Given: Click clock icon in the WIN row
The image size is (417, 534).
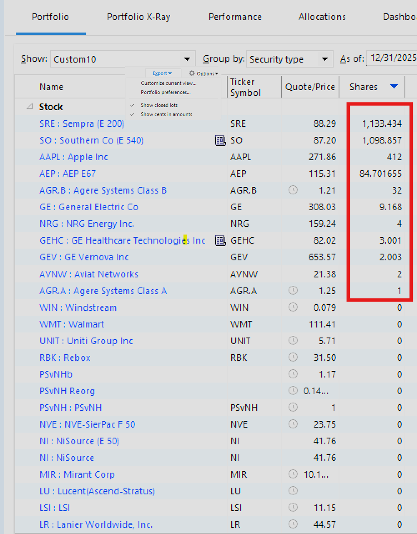Looking at the screenshot, I should tap(293, 307).
